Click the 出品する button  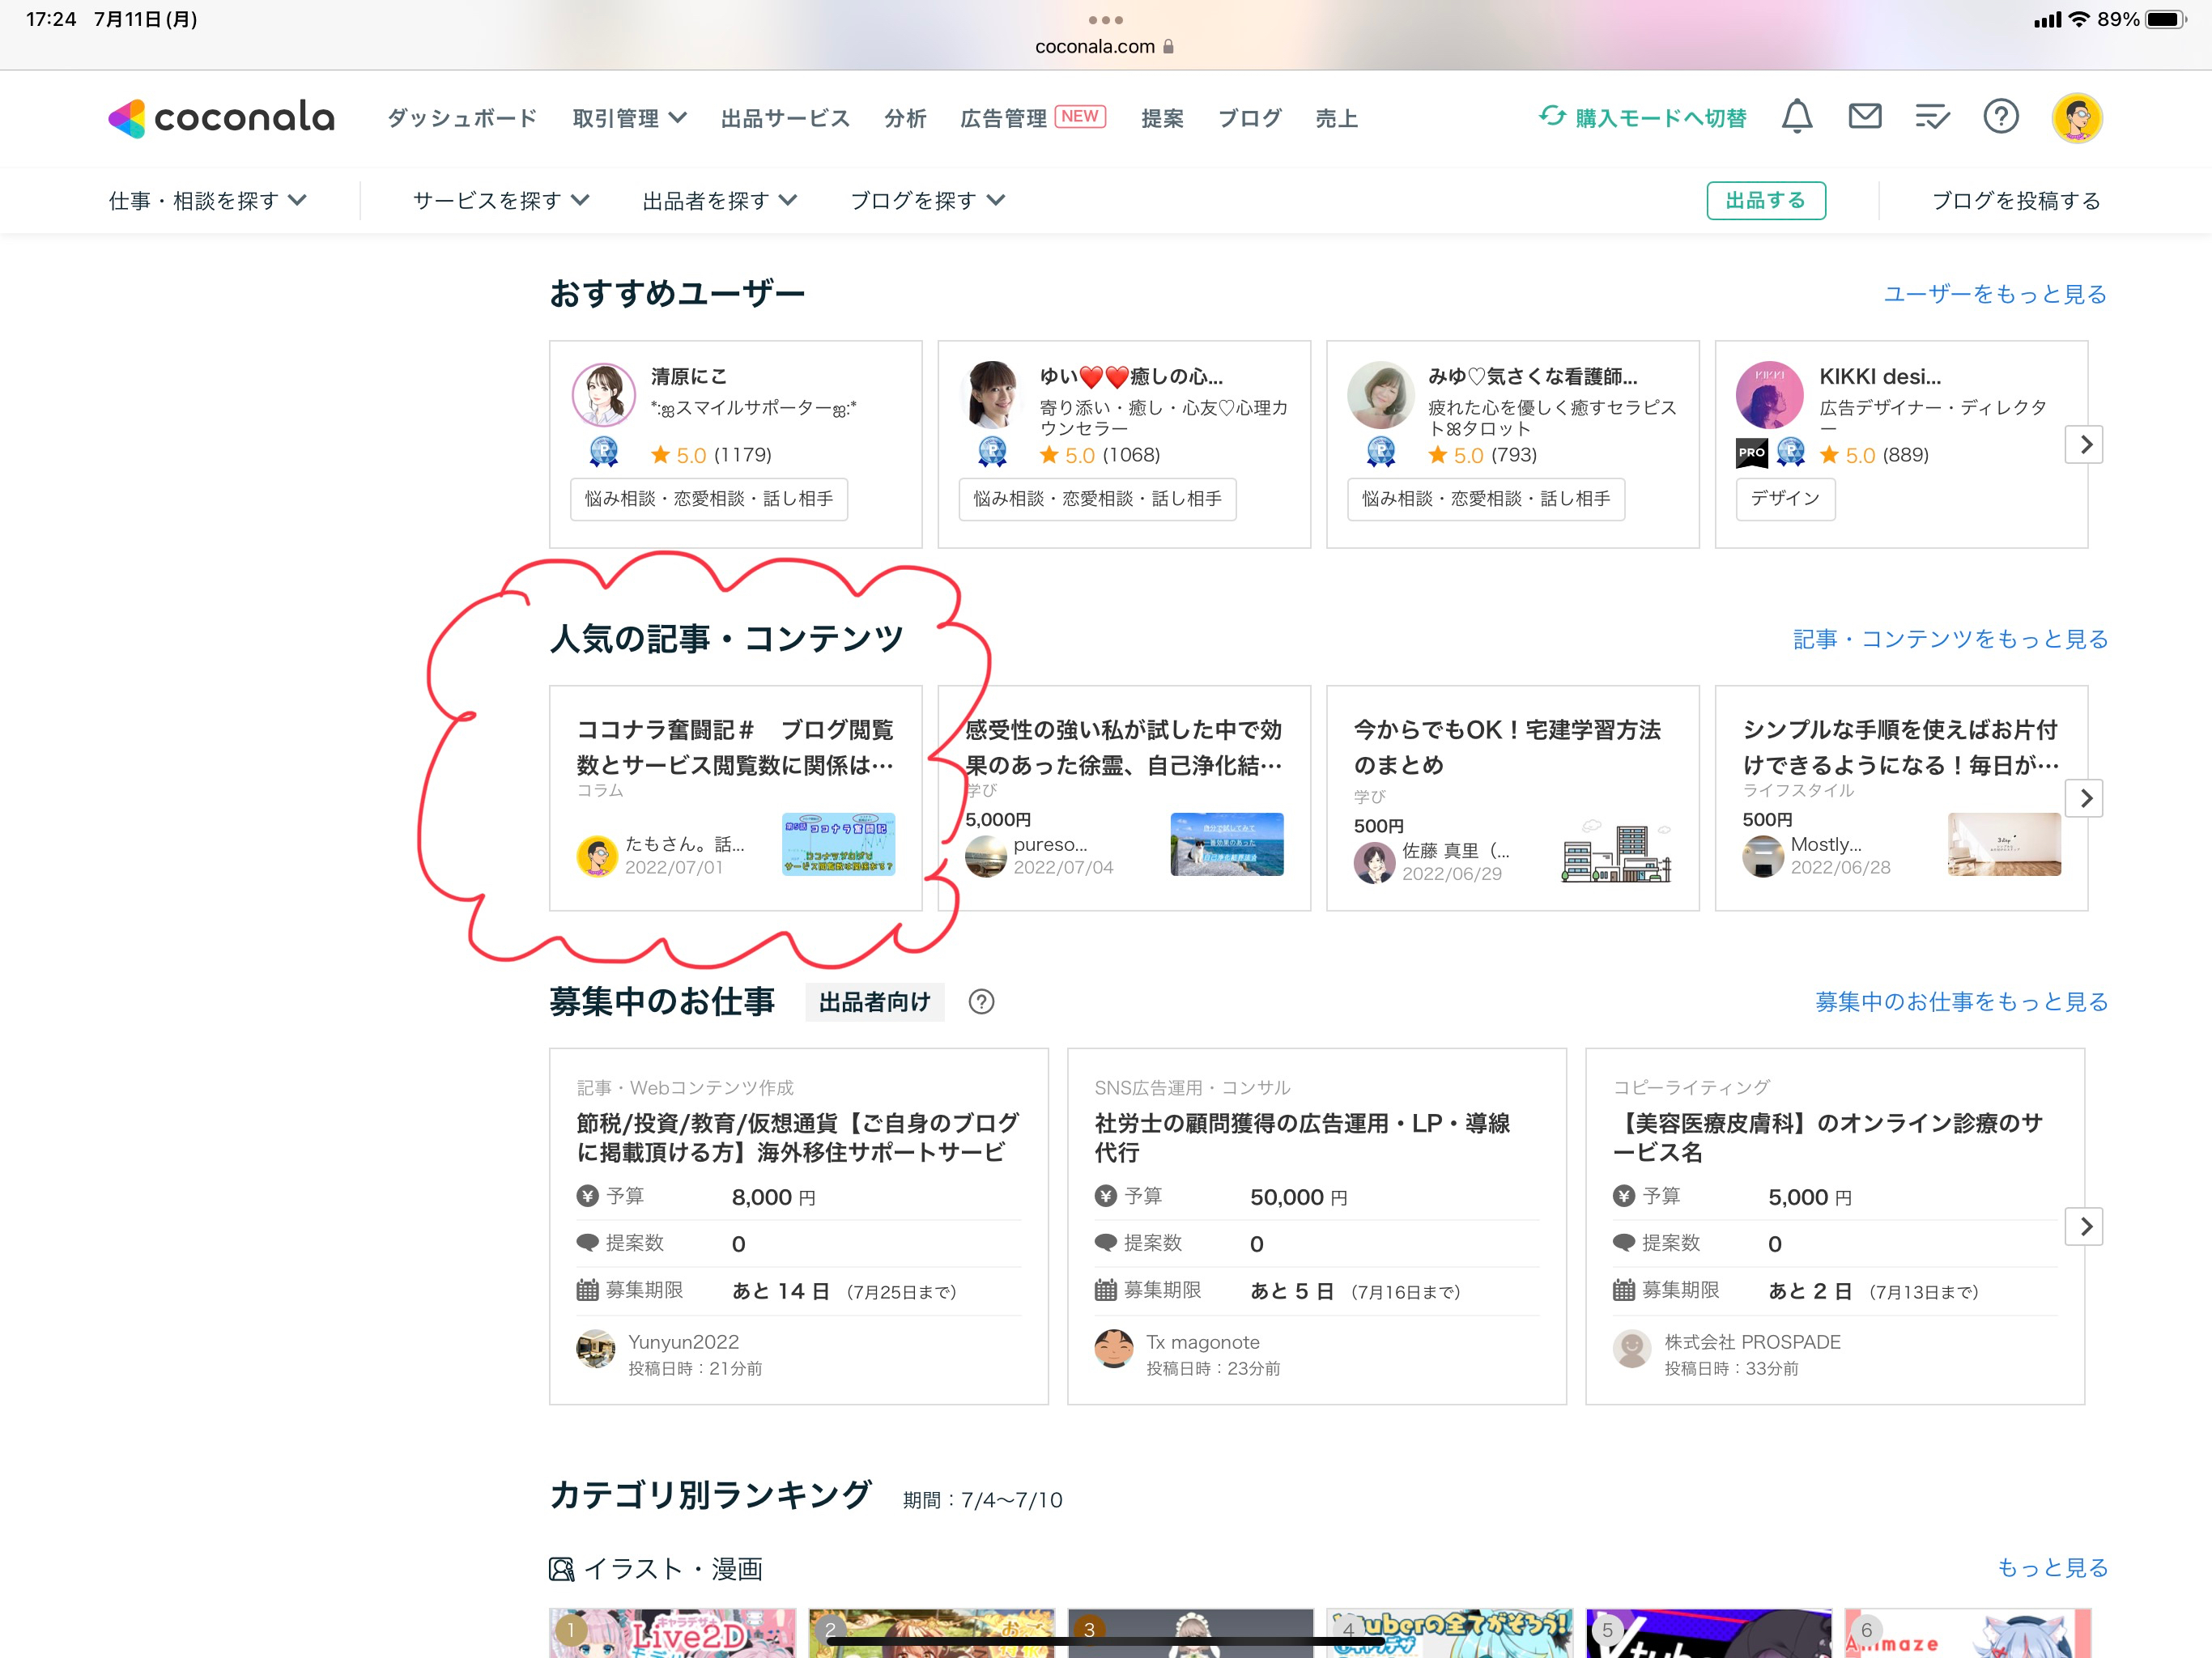1765,201
